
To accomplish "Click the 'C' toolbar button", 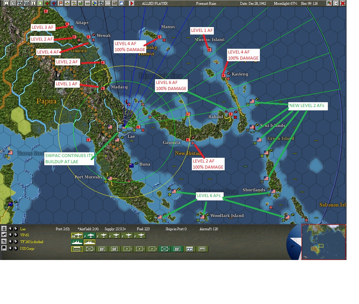I will (336, 3).
